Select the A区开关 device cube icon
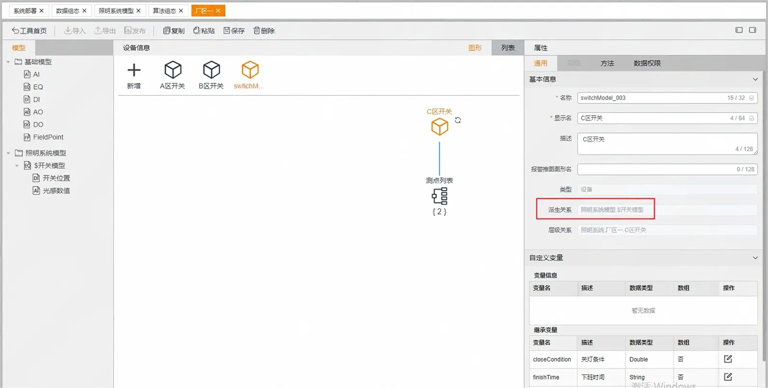This screenshot has width=768, height=388. [173, 70]
